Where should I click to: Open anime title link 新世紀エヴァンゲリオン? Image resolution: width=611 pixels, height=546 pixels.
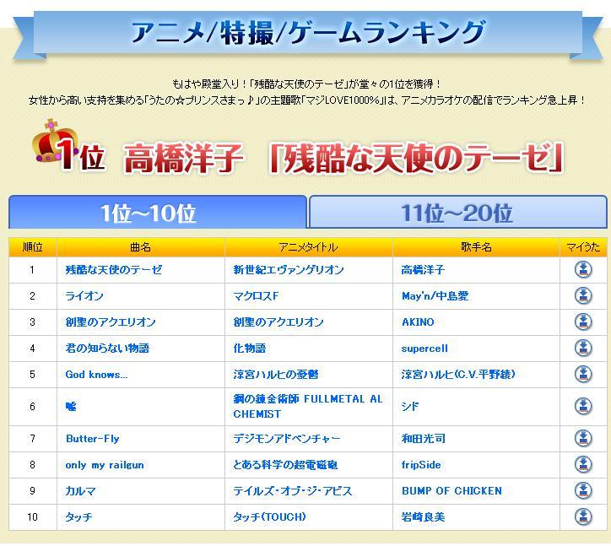click(x=289, y=270)
